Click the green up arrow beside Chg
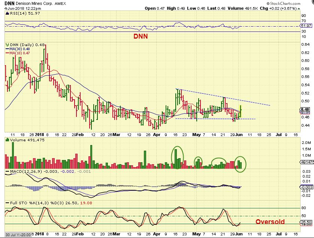The image size is (314, 238). 299,9
